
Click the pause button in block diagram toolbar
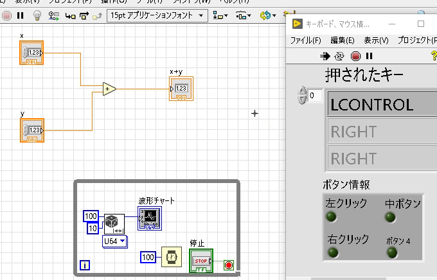(x=20, y=15)
